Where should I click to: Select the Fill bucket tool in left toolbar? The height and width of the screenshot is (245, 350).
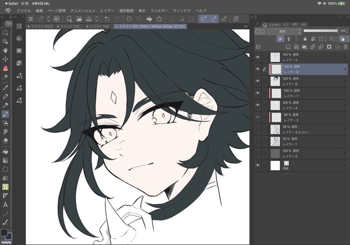tap(5, 152)
